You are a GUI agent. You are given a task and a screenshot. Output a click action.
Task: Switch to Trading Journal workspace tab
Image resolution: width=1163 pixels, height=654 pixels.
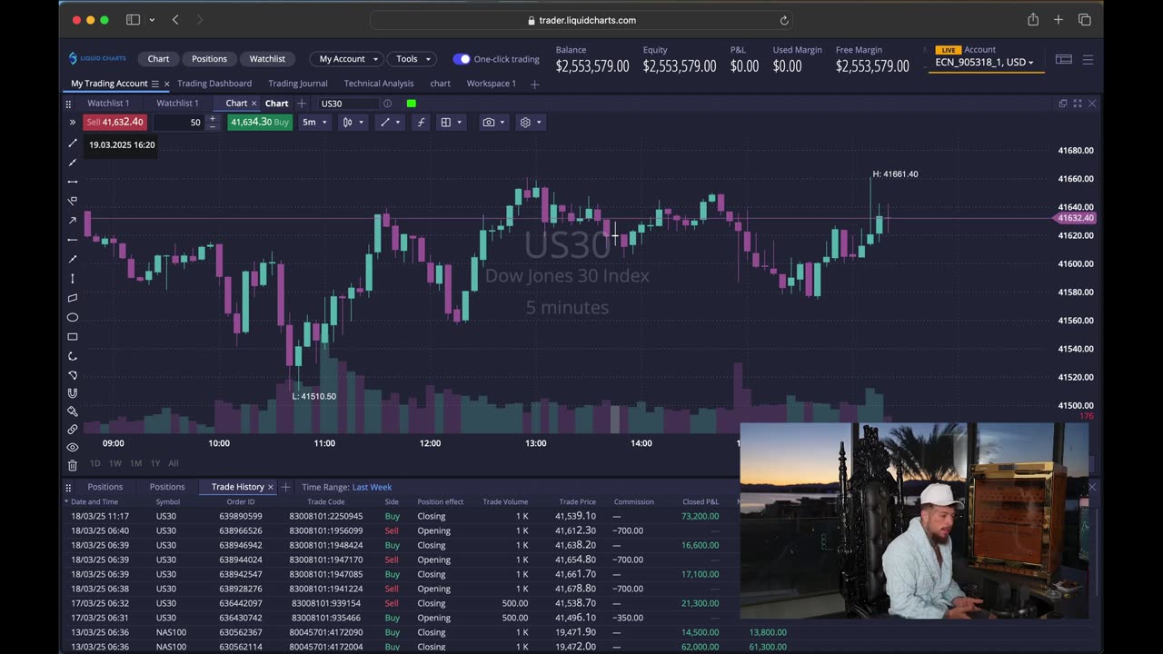click(297, 84)
